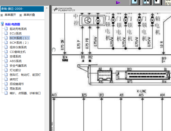Image resolution: width=171 pixels, height=131 pixels.
Task: Click page icon beside 起动充电系统
Action: coord(6,29)
